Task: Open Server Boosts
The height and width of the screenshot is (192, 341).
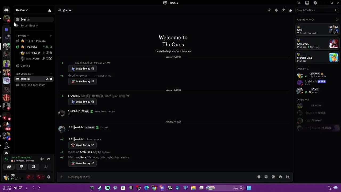Action: [34, 26]
